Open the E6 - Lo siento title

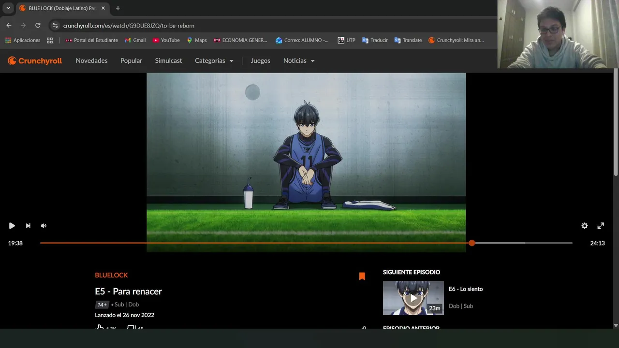pos(466,289)
